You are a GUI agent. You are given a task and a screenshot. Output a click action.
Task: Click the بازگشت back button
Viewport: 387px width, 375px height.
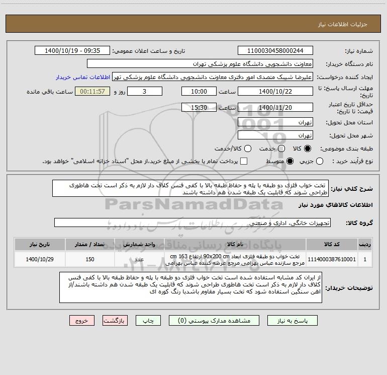[115, 321]
